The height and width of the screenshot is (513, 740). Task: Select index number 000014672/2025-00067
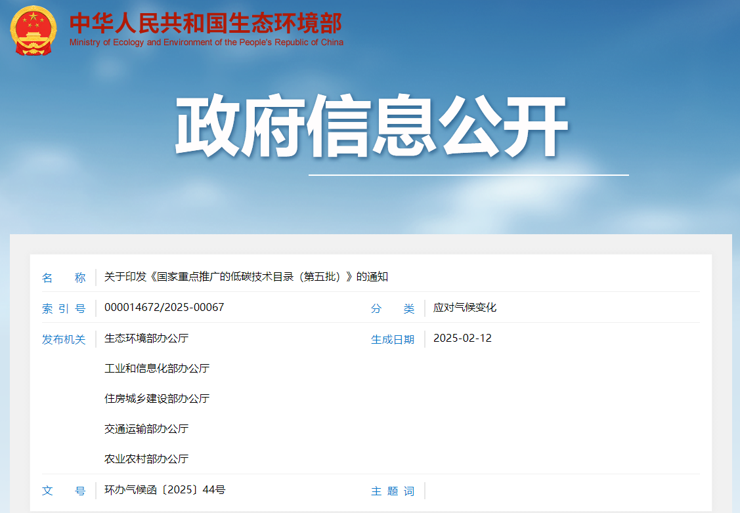164,308
